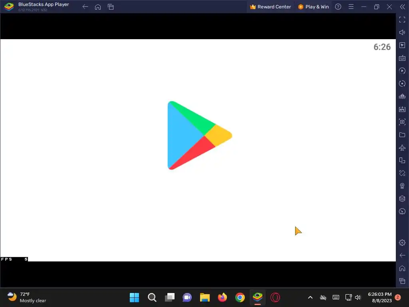Open the help question mark icon
This screenshot has height=307, width=409.
click(x=338, y=7)
